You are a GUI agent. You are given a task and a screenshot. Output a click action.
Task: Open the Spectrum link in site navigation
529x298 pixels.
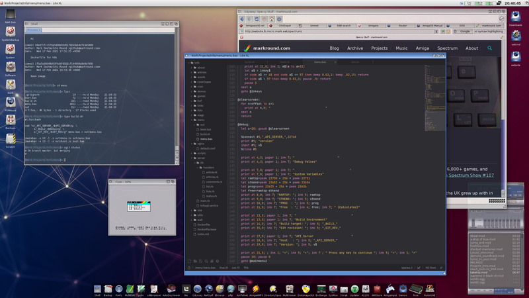447,48
